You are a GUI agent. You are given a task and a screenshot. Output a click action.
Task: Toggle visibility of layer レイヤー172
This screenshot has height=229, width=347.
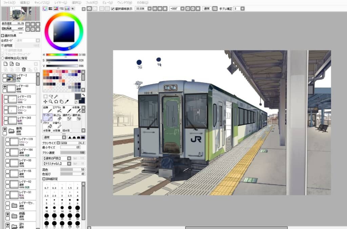6,97
